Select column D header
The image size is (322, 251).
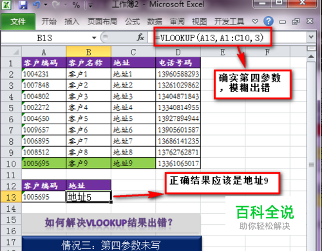[178, 52]
